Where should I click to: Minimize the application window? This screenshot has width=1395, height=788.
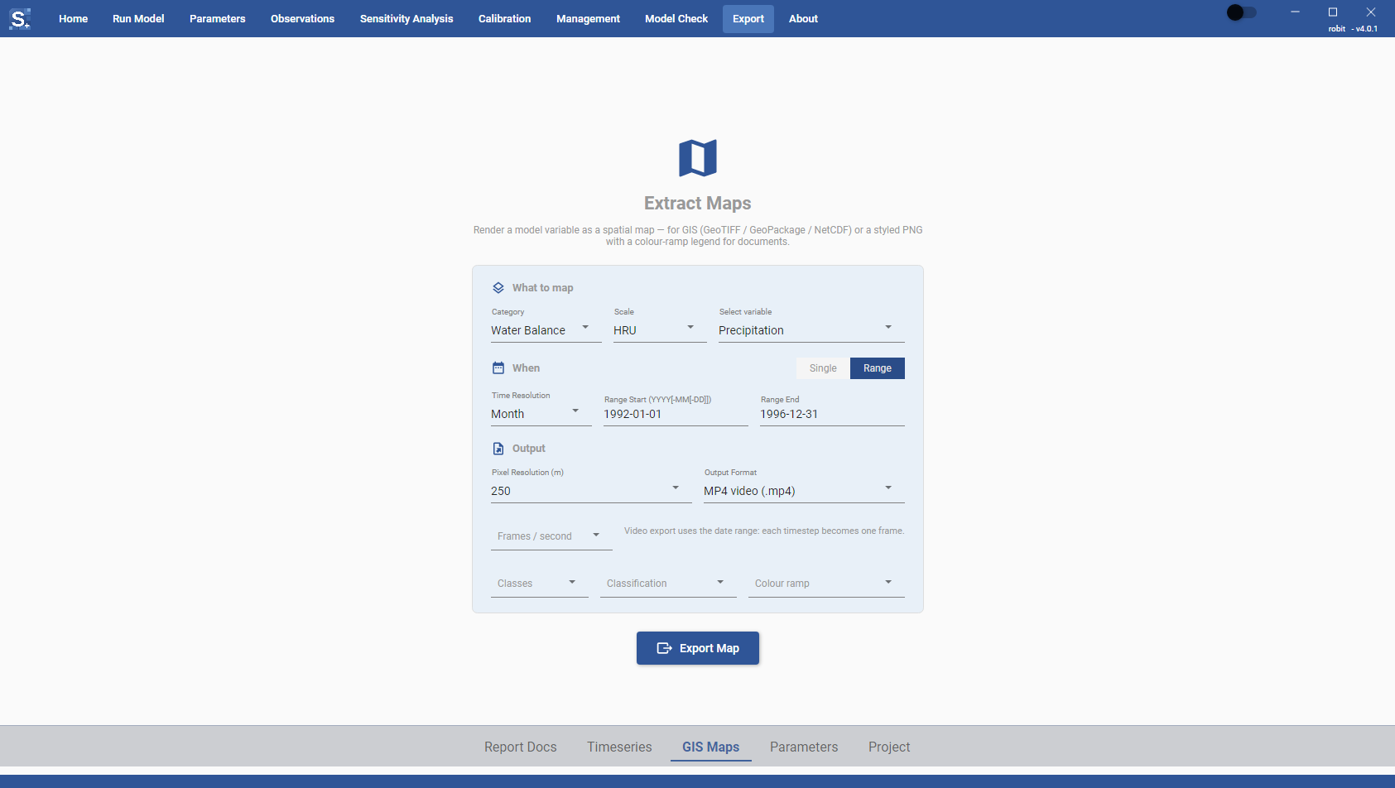click(1295, 12)
